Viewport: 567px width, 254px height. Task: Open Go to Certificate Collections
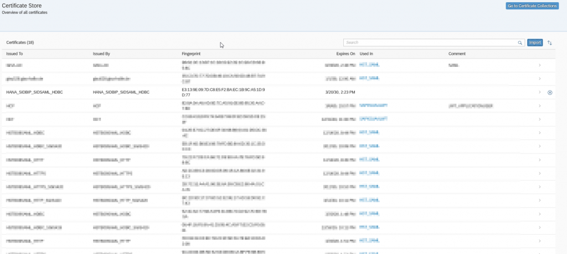click(532, 6)
